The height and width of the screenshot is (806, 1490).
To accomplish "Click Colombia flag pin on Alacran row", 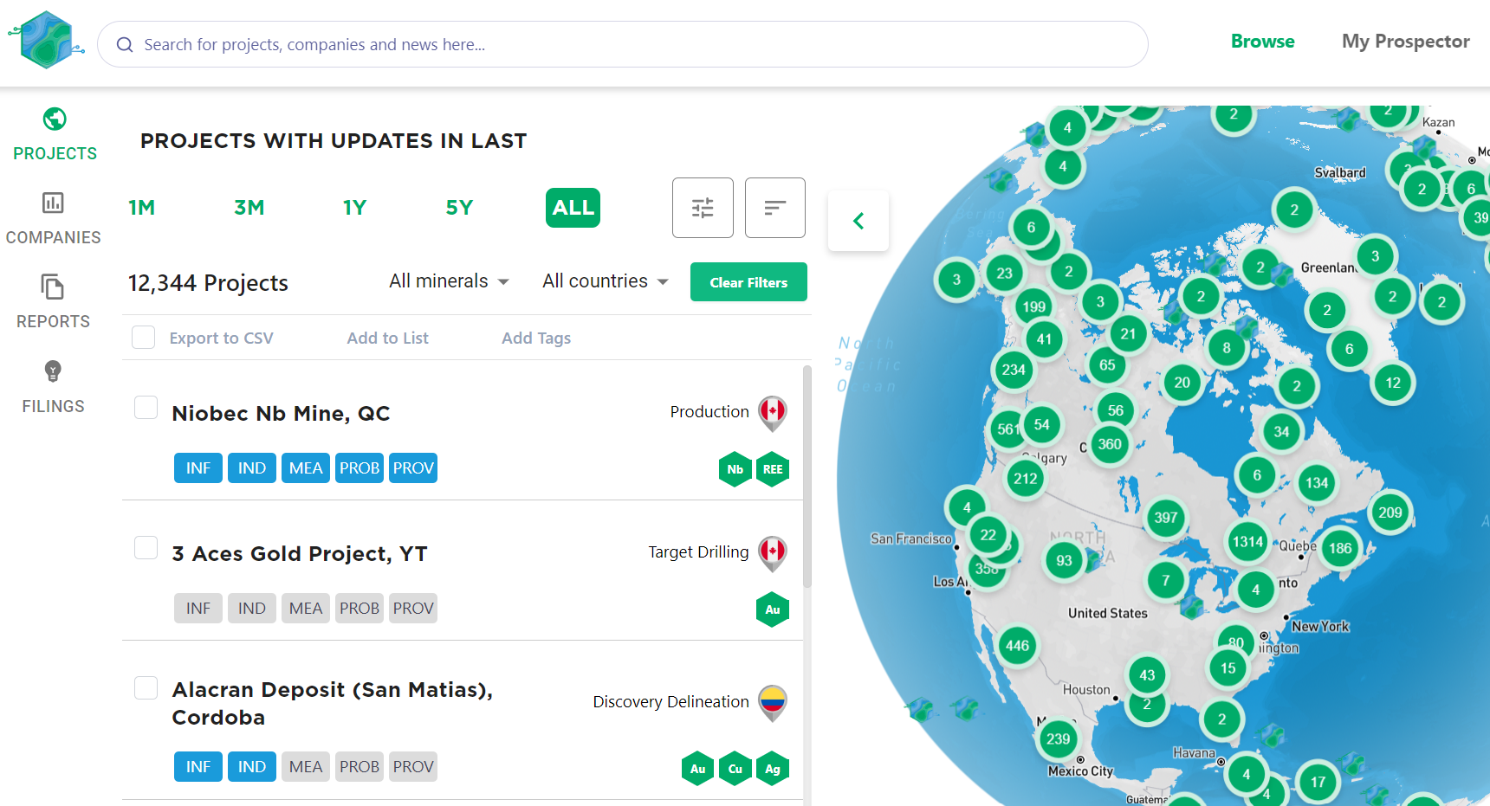I will click(x=773, y=703).
